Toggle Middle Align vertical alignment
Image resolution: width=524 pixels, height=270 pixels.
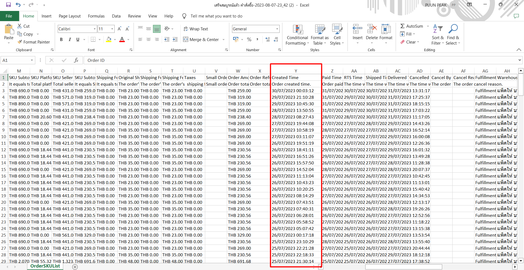(x=149, y=29)
